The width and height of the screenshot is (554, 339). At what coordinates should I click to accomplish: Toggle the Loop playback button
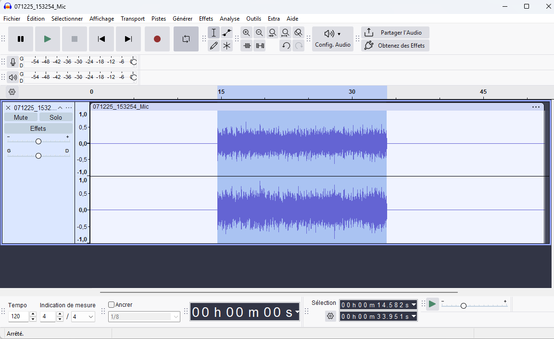click(186, 39)
